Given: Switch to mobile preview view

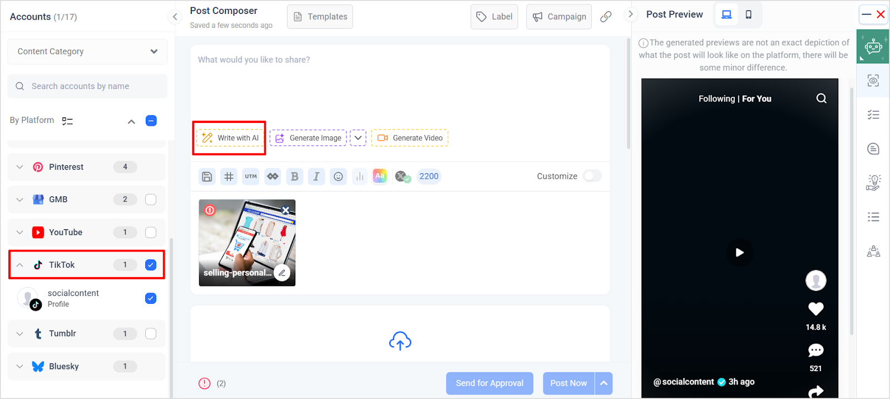Looking at the screenshot, I should coord(749,14).
